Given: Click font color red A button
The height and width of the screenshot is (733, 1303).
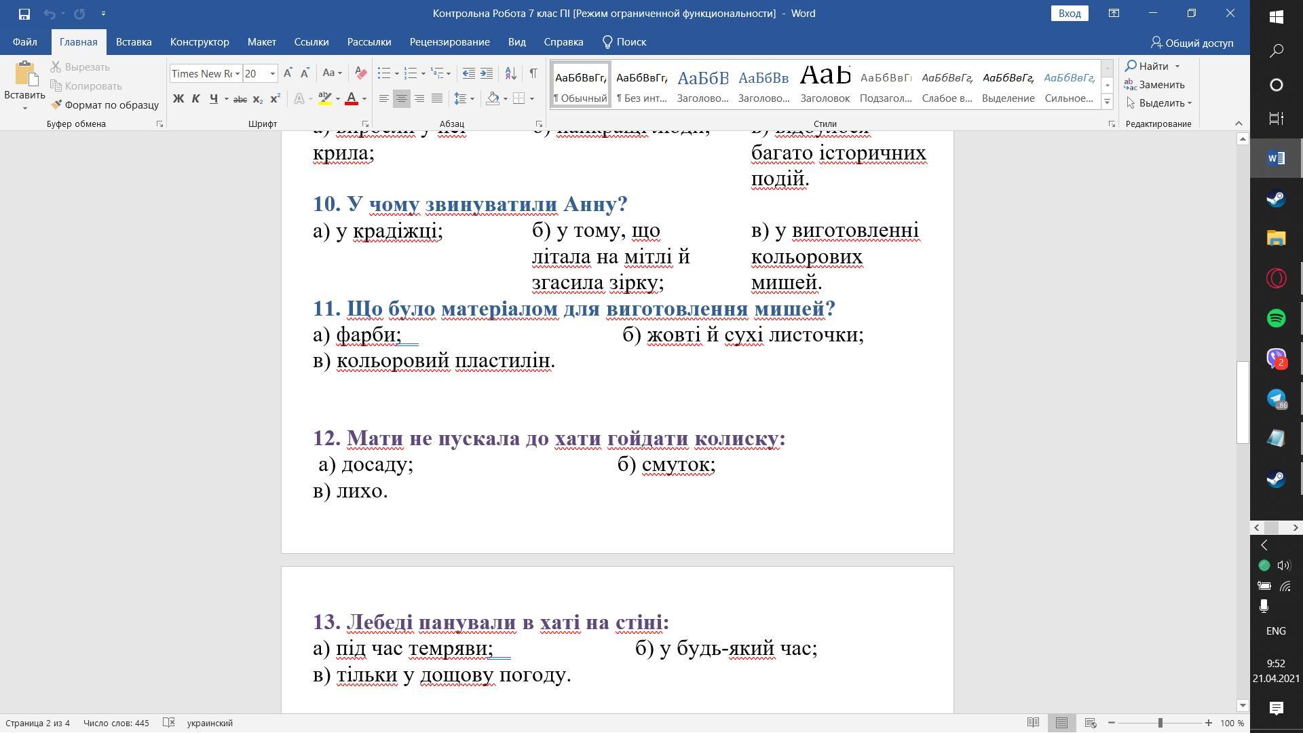Looking at the screenshot, I should coord(352,99).
